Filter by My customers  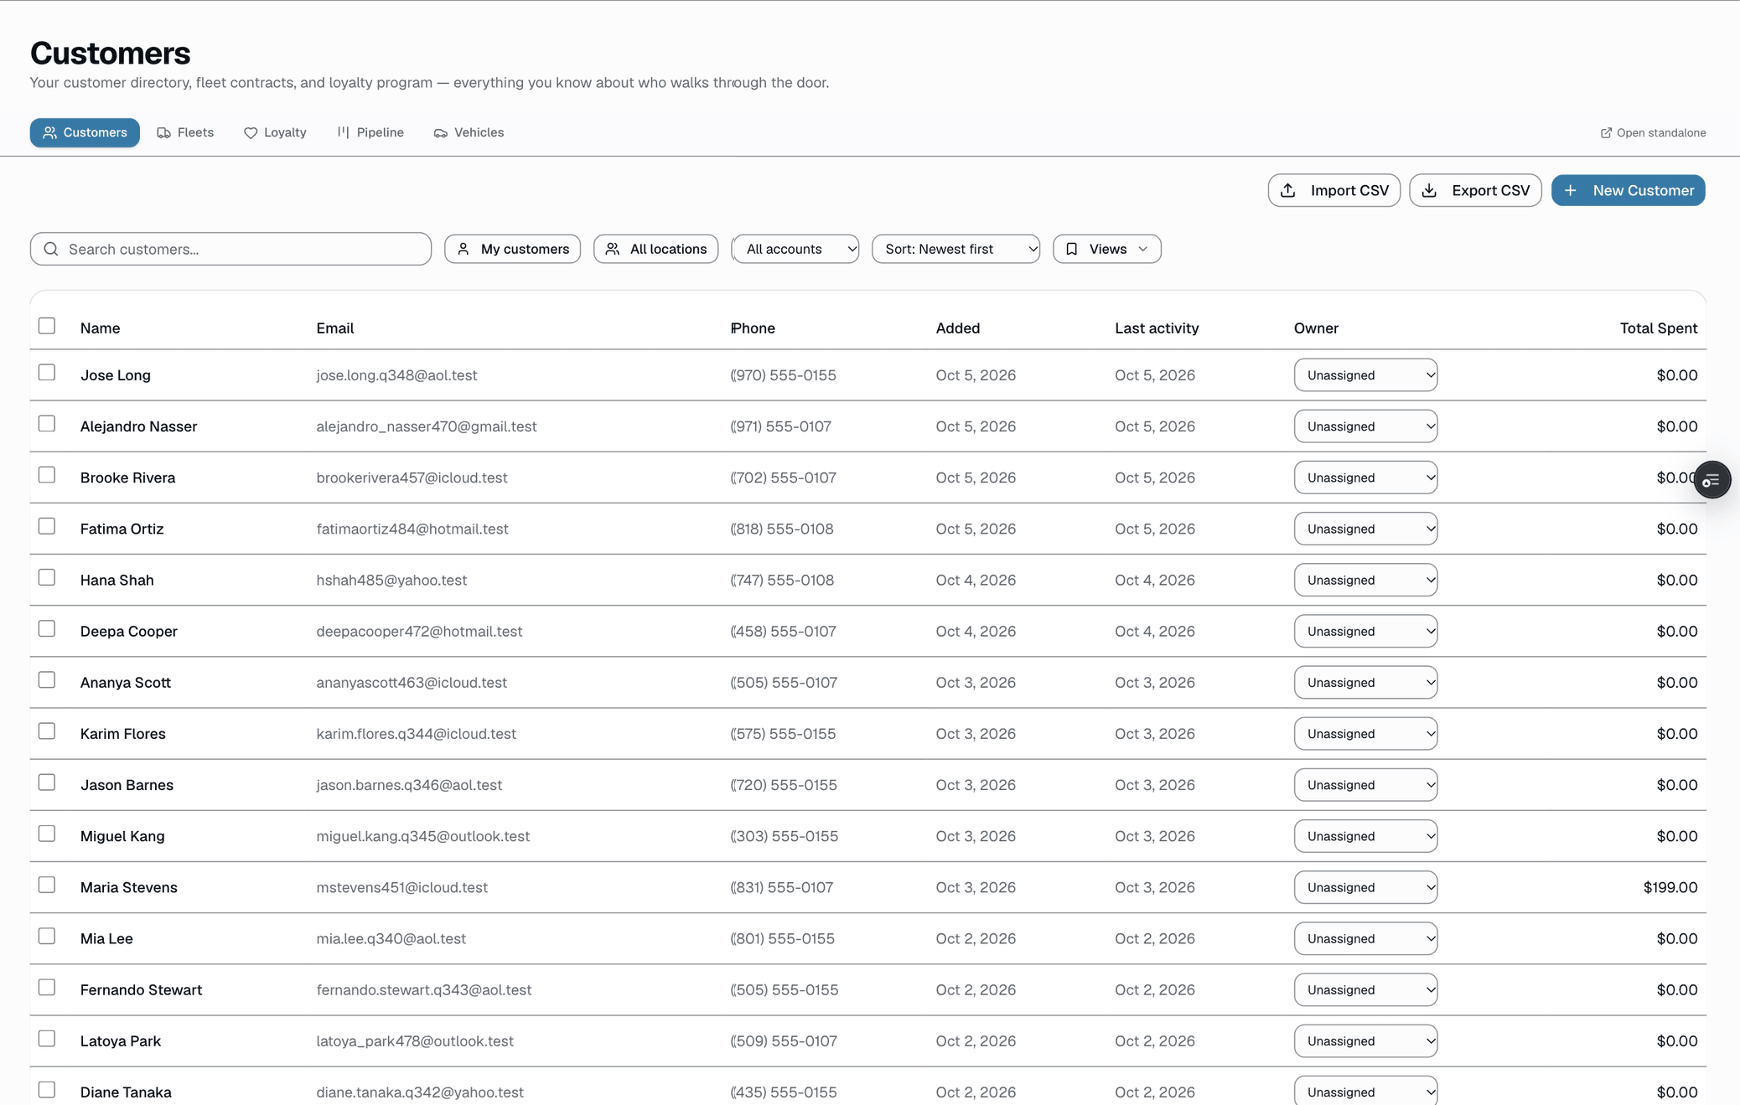(512, 249)
